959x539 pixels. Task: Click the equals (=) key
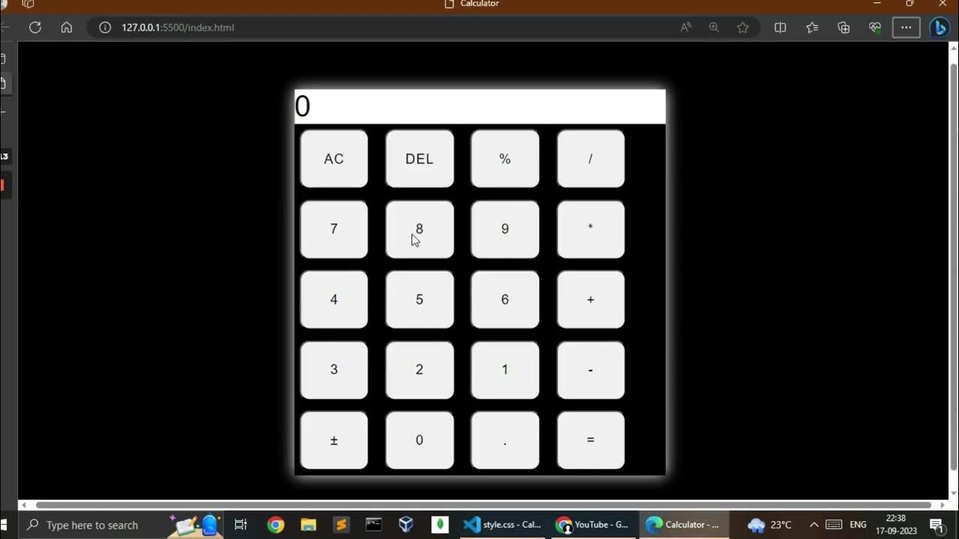590,440
